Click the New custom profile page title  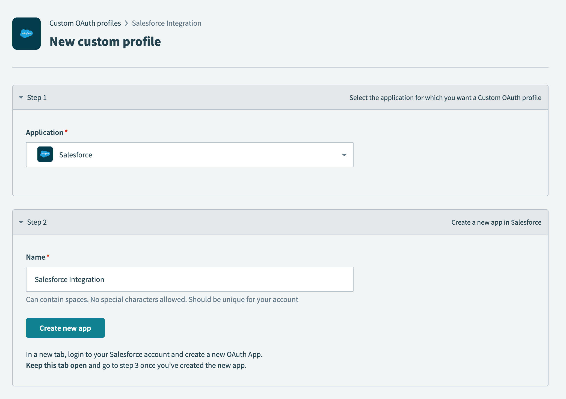(105, 42)
